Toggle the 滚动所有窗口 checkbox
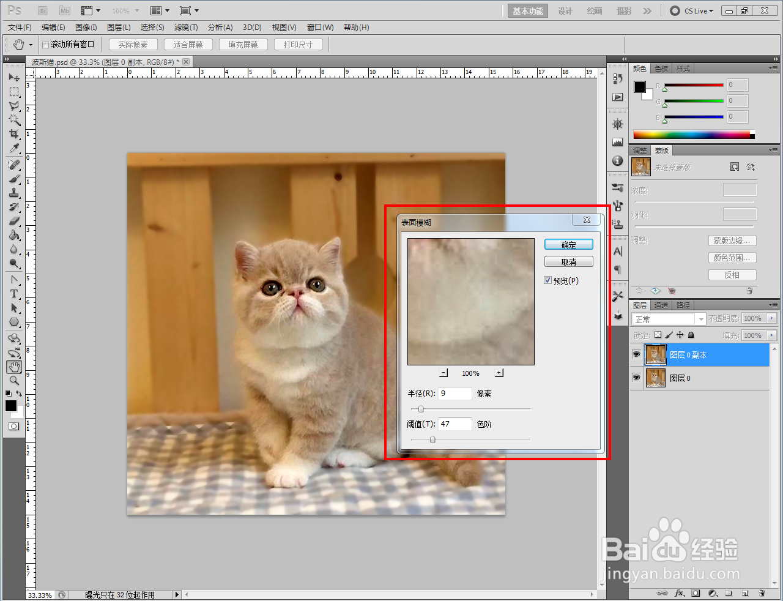This screenshot has width=783, height=601. [x=45, y=45]
